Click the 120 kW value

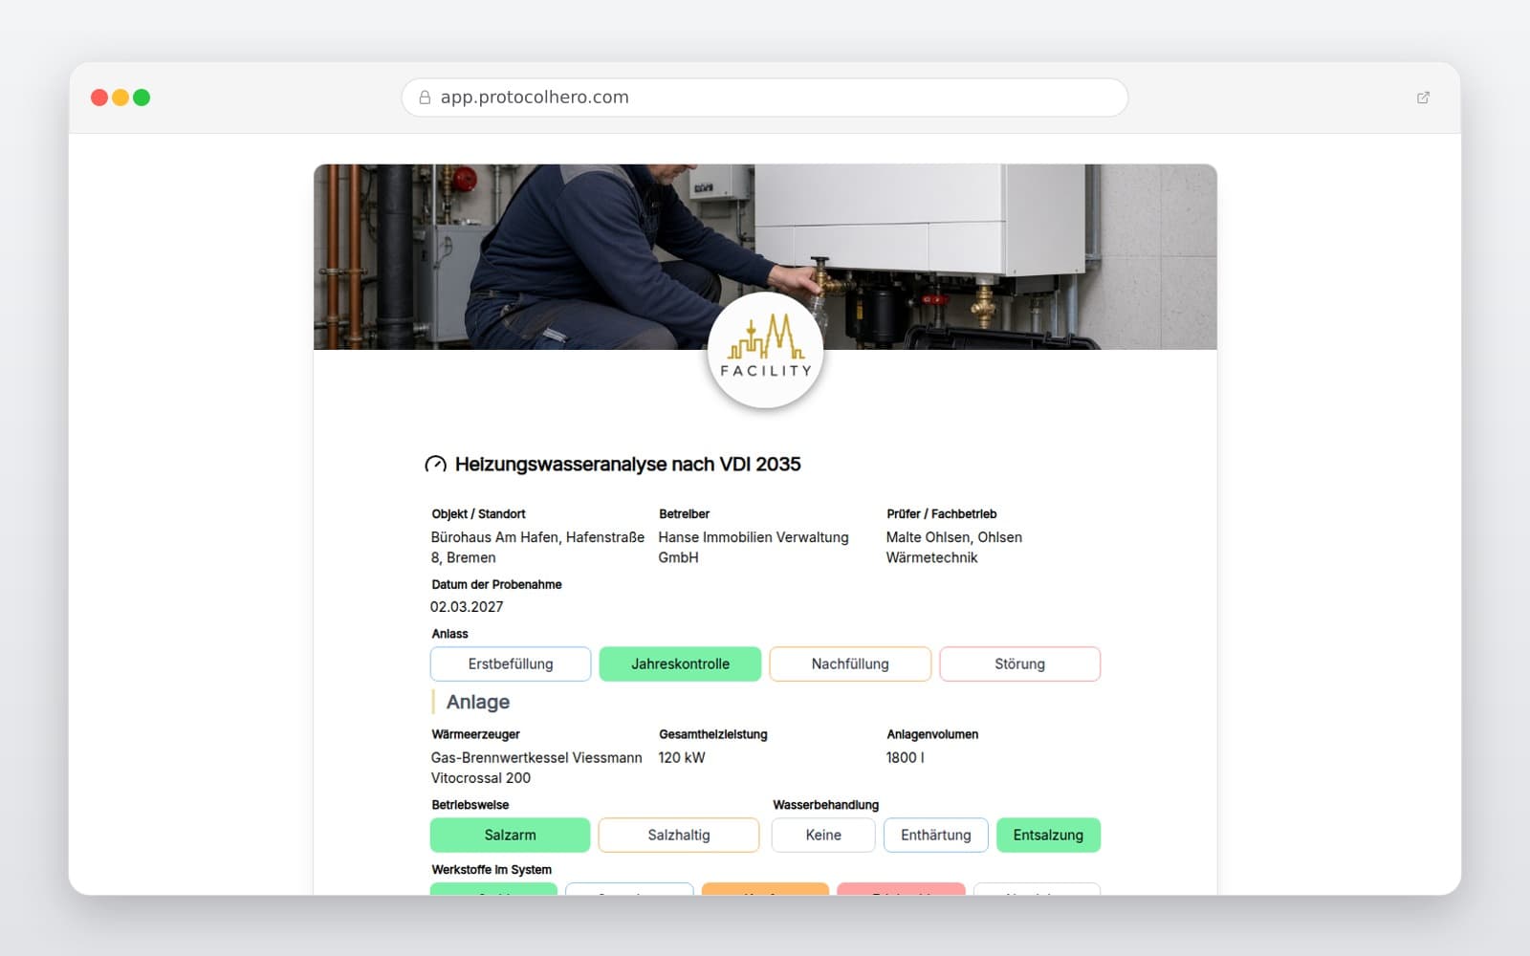click(682, 758)
